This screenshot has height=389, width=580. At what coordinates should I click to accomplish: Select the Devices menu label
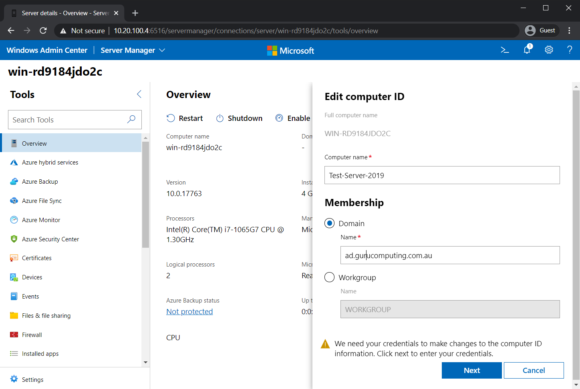(x=32, y=277)
